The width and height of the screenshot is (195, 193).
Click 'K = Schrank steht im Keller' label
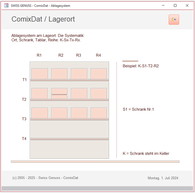(146, 153)
